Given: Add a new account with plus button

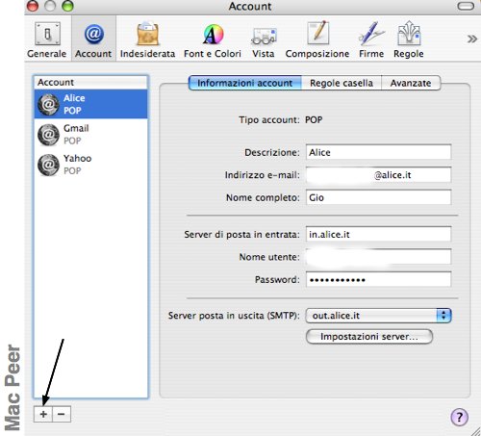Looking at the screenshot, I should coord(43,414).
